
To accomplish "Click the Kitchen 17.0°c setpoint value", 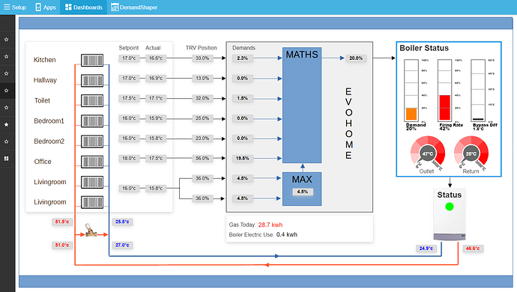I will tap(129, 58).
